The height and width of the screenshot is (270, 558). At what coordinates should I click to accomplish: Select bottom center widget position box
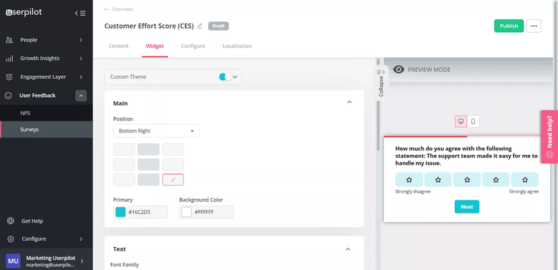tap(149, 179)
